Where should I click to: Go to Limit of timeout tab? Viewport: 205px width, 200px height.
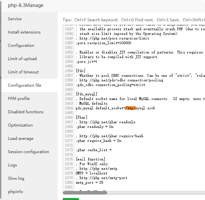click(x=23, y=72)
